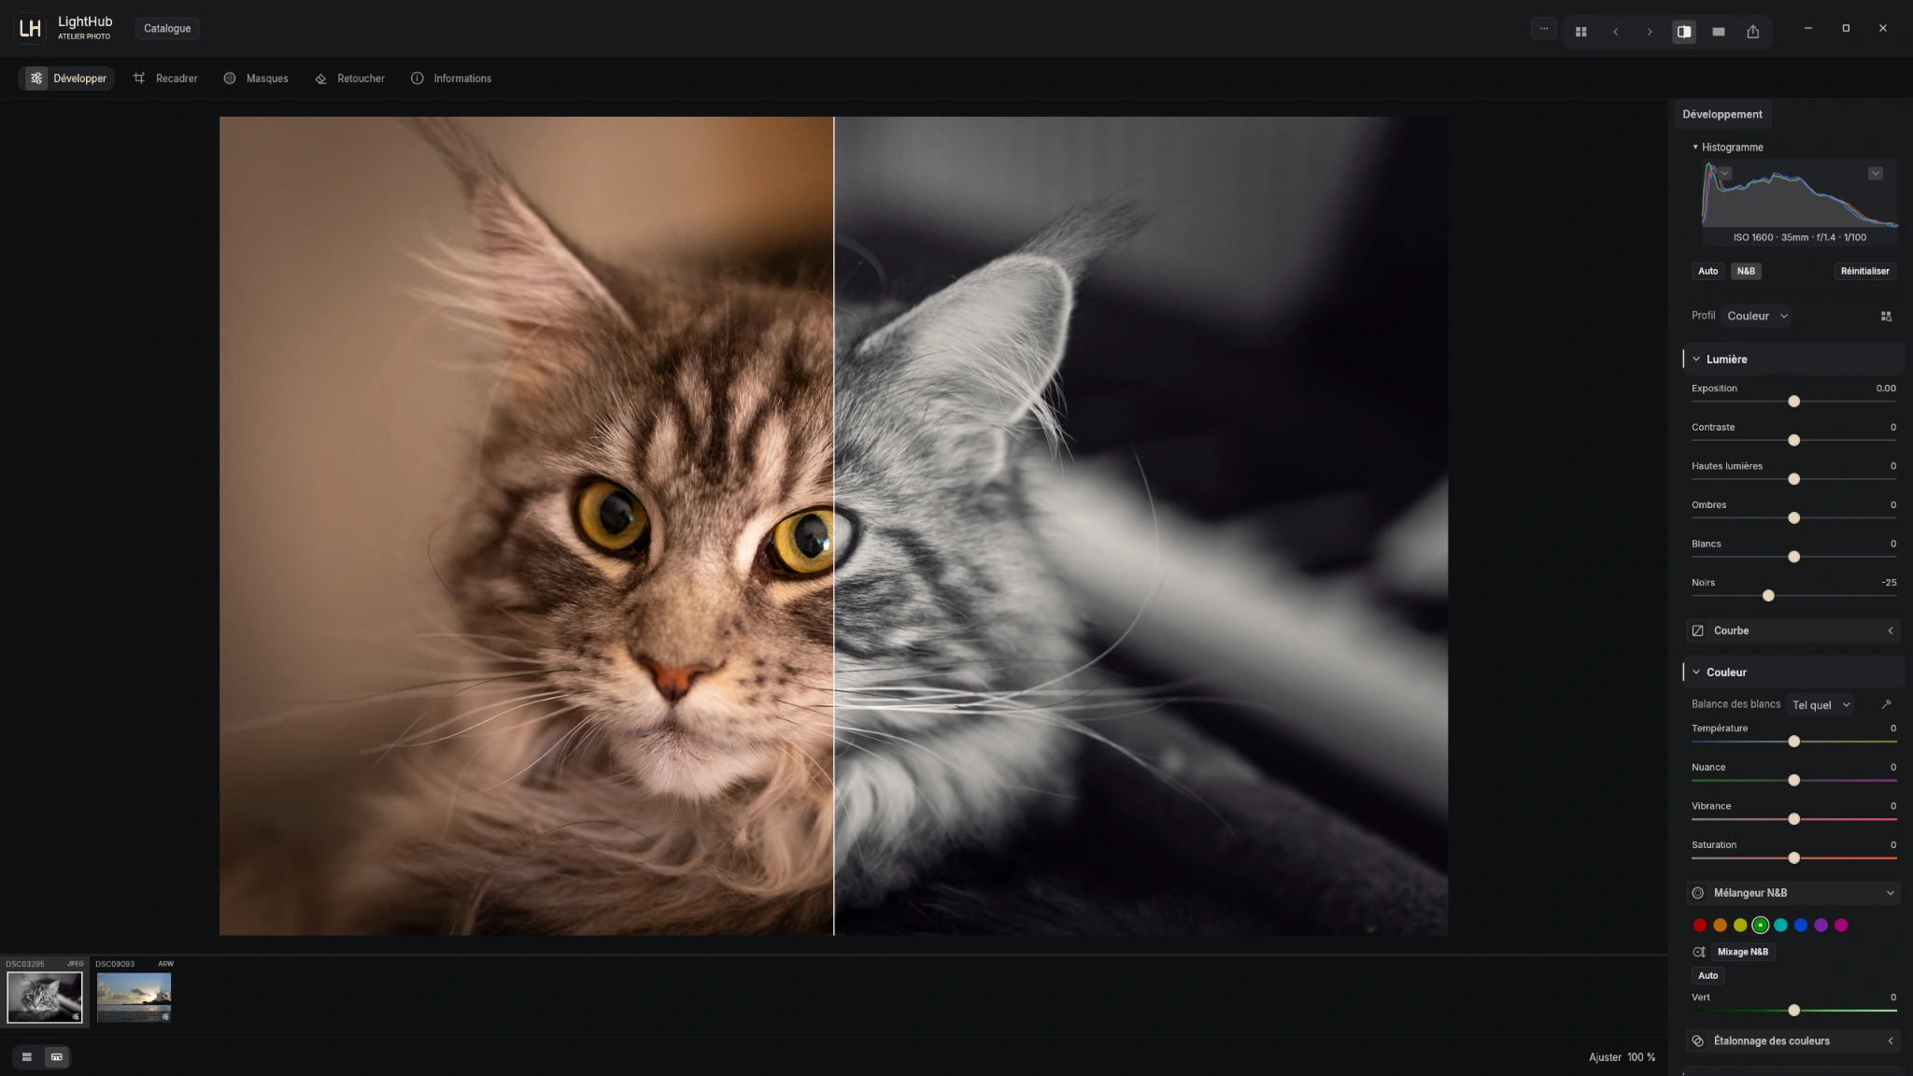Click the Hautes lumières slider handle
The width and height of the screenshot is (1913, 1076).
point(1793,479)
